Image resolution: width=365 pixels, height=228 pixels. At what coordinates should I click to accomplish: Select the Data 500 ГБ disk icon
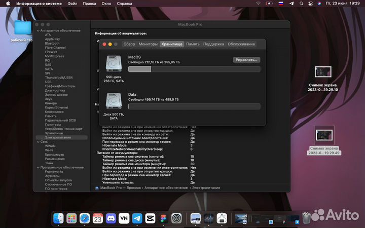point(114,101)
